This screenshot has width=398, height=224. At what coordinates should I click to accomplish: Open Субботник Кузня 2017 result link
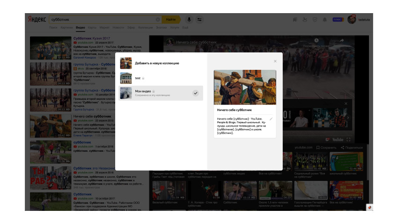click(92, 38)
